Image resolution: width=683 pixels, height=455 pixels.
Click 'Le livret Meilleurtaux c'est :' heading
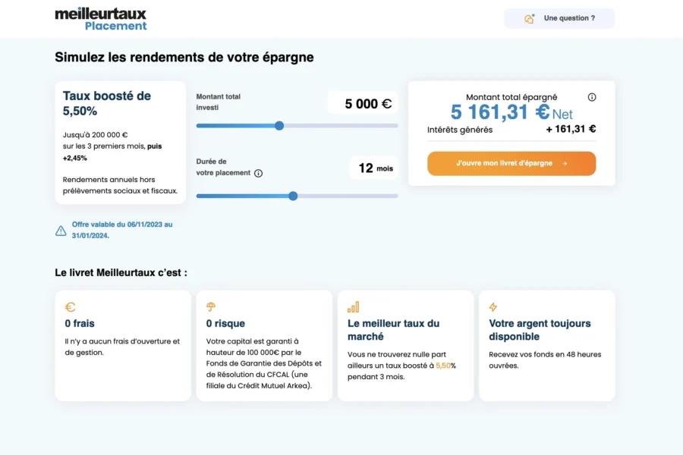[x=121, y=272]
